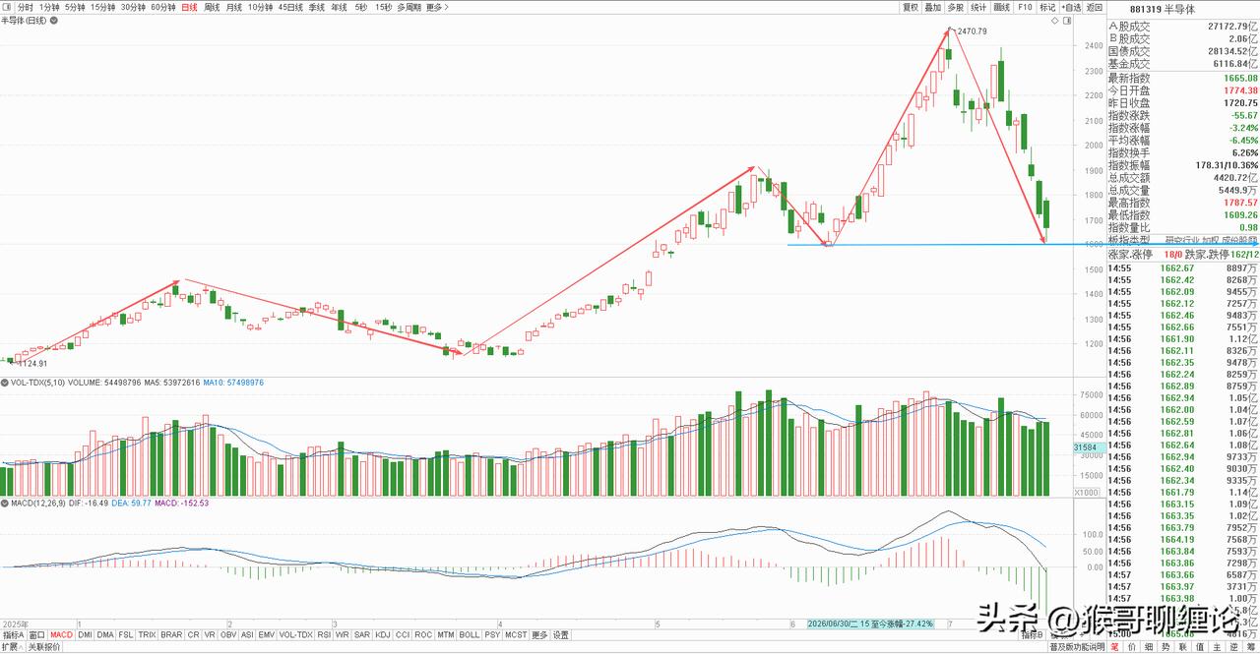1260x654 pixels.
Task: Select the 5秒 period
Action: (361, 7)
